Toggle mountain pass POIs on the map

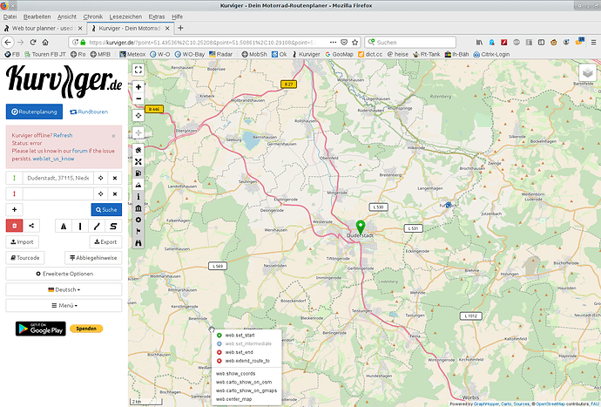tap(138, 185)
